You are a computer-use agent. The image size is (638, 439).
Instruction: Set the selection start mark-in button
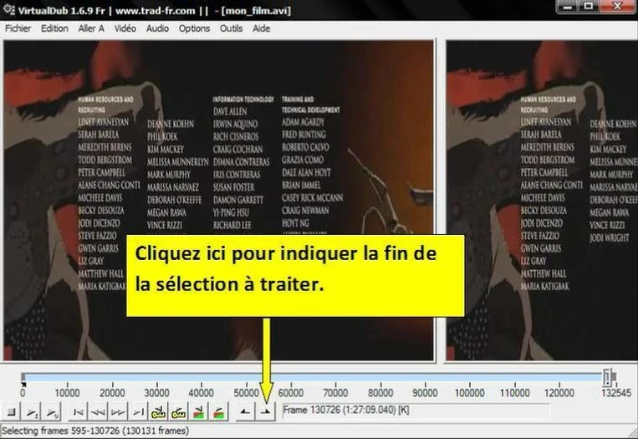(x=245, y=412)
